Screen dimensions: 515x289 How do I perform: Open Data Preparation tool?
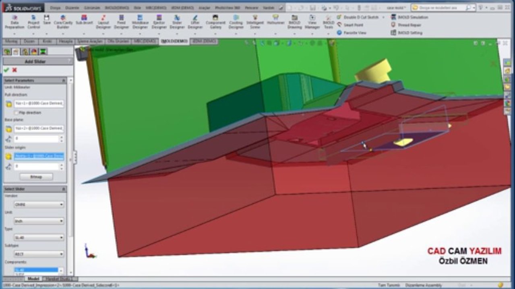pyautogui.click(x=14, y=22)
